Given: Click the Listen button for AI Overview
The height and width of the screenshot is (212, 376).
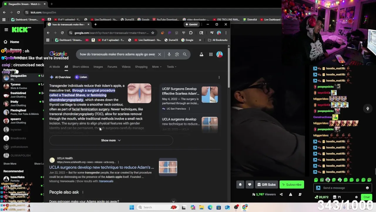Looking at the screenshot, I should point(81,77).
